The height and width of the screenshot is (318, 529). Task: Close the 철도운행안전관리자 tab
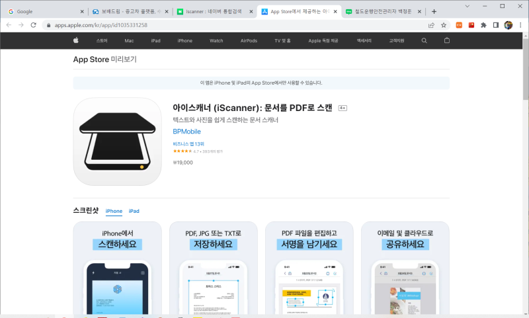point(419,11)
